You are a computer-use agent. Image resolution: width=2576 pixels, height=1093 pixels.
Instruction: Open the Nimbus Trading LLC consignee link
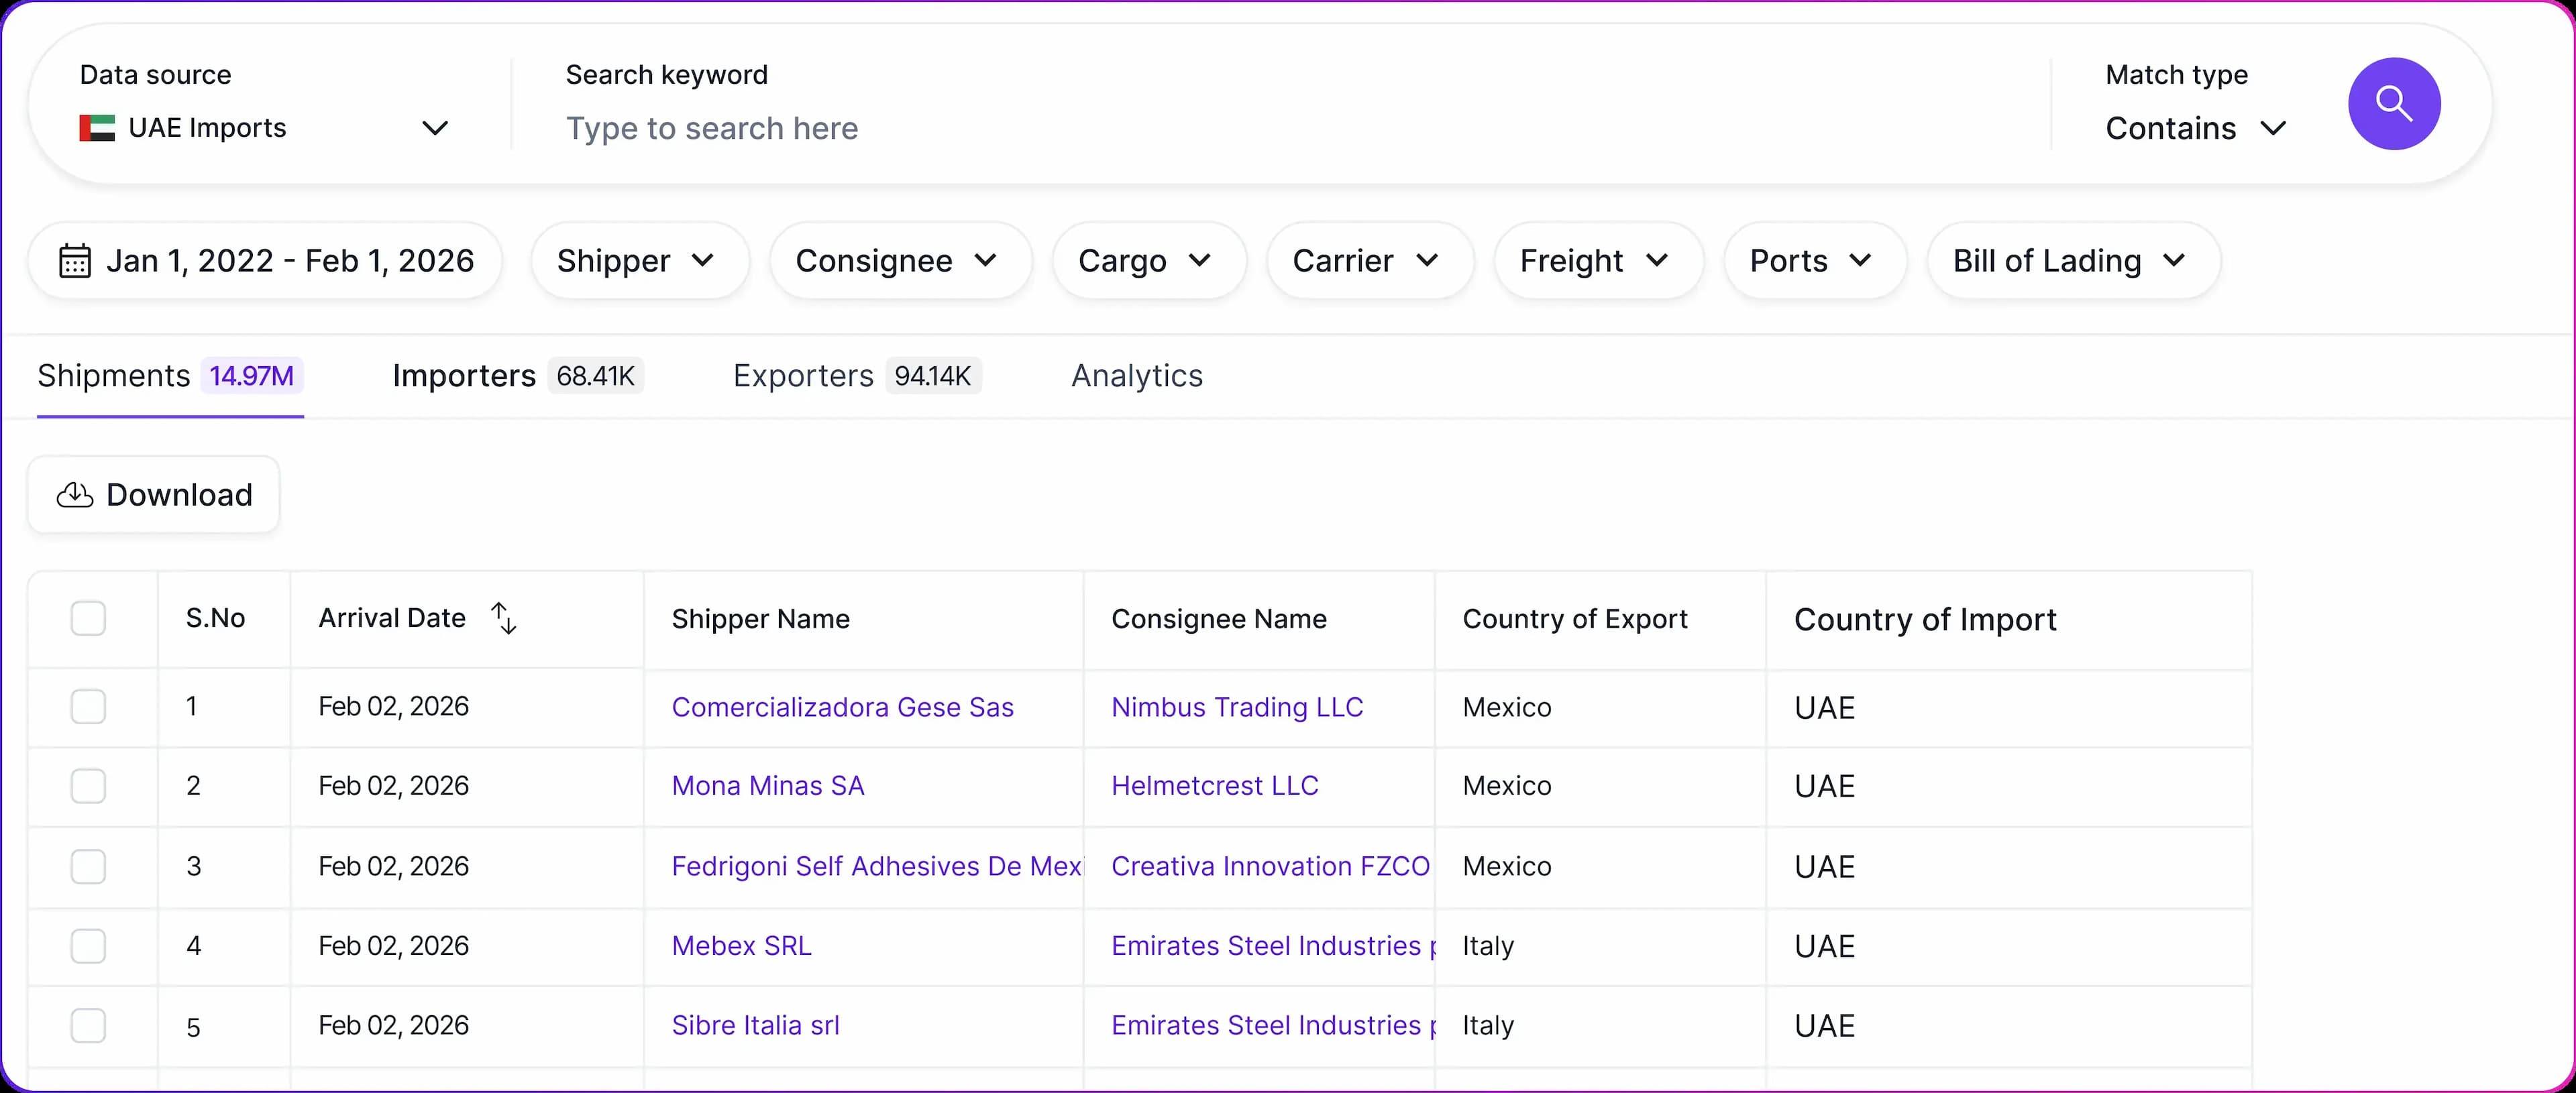pyautogui.click(x=1237, y=707)
